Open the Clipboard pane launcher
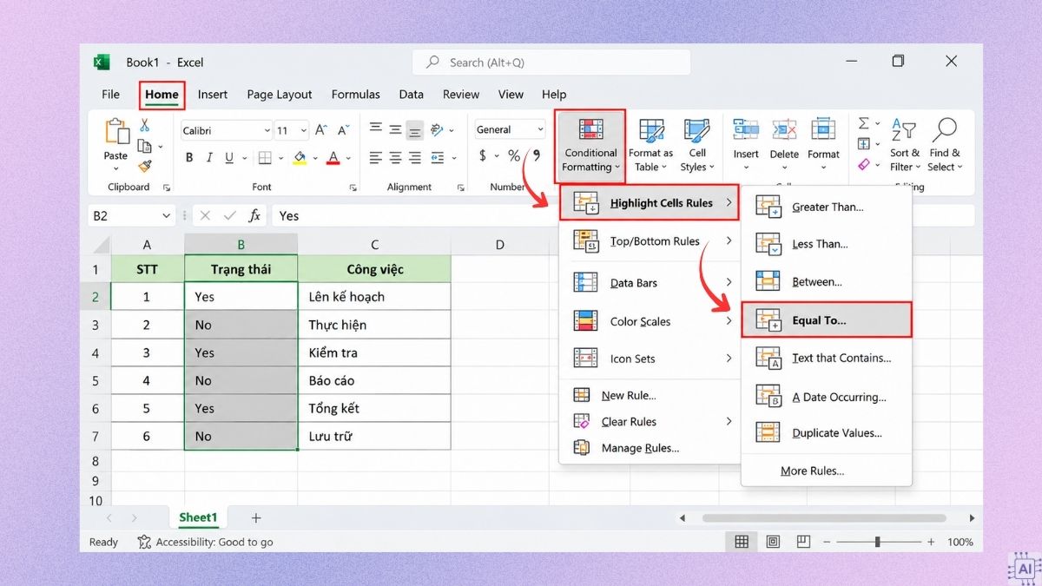This screenshot has height=586, width=1042. coord(166,188)
